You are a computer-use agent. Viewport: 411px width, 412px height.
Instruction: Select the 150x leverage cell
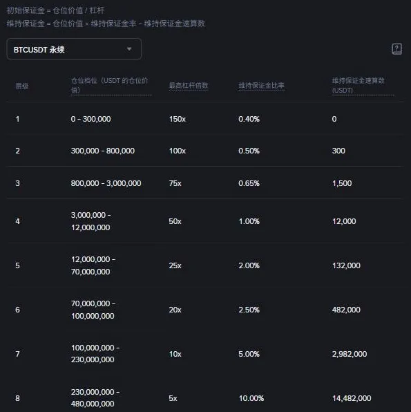178,119
